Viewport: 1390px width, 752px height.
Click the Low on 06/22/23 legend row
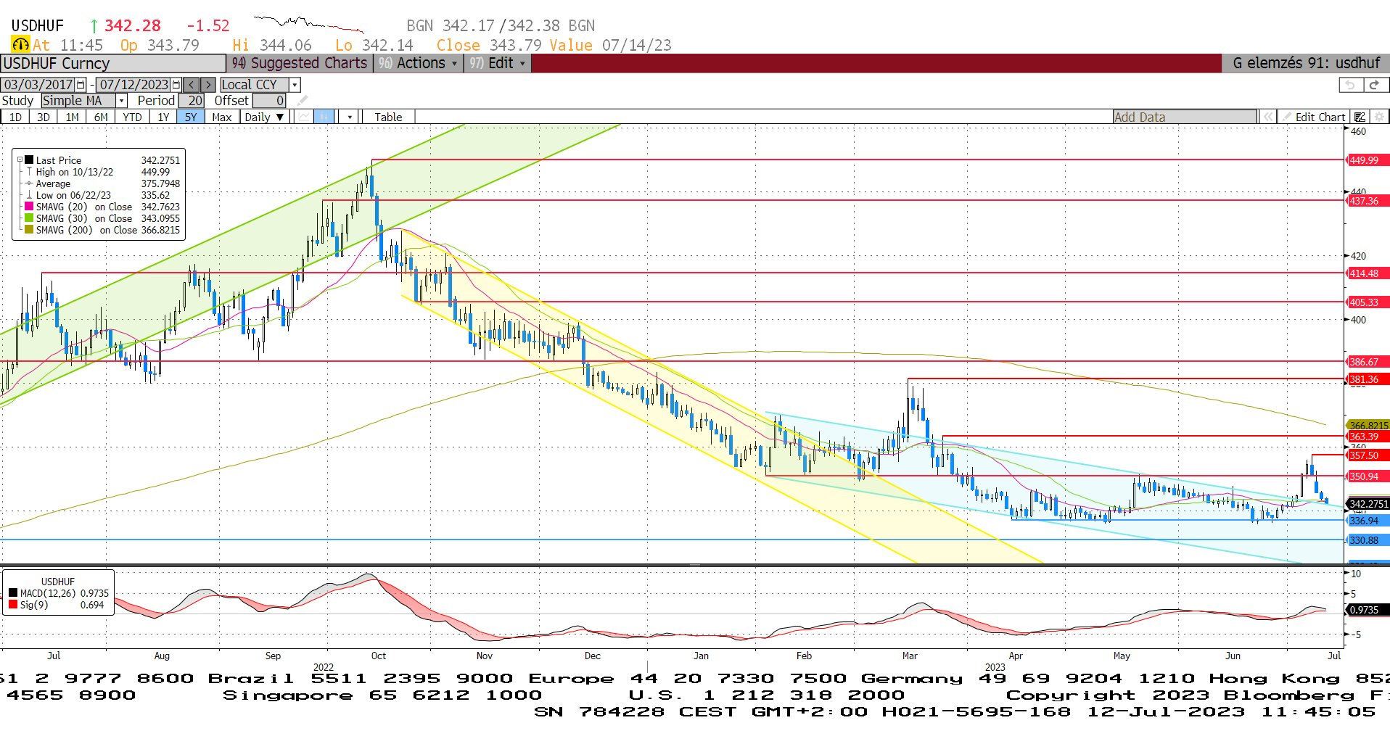(102, 195)
